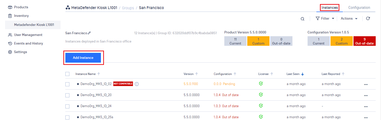
Task: Filter by 0 Out-of-date product version
Action: (281, 41)
